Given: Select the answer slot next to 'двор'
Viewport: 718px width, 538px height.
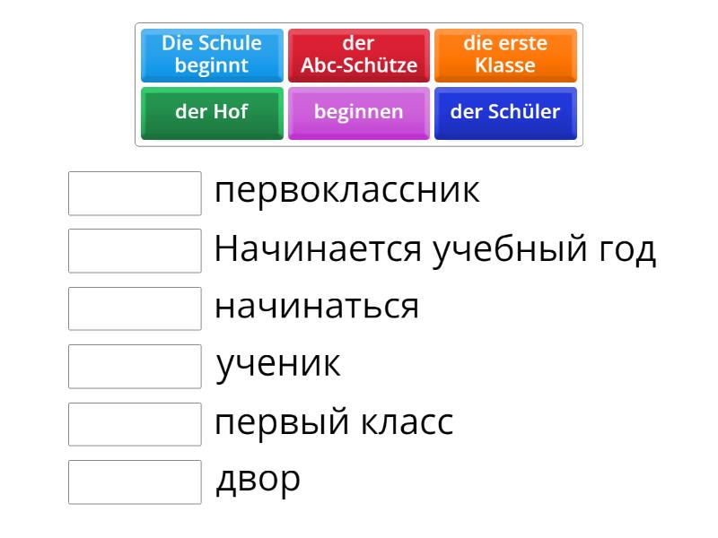Looking at the screenshot, I should [x=135, y=482].
